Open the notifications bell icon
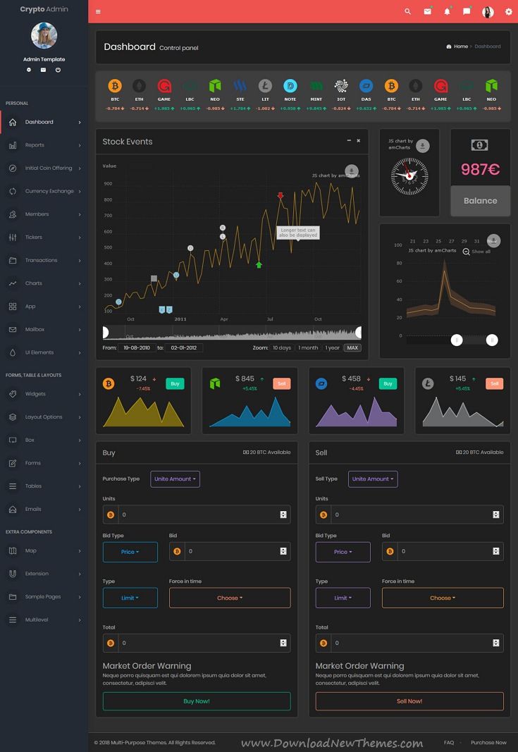 pos(447,11)
